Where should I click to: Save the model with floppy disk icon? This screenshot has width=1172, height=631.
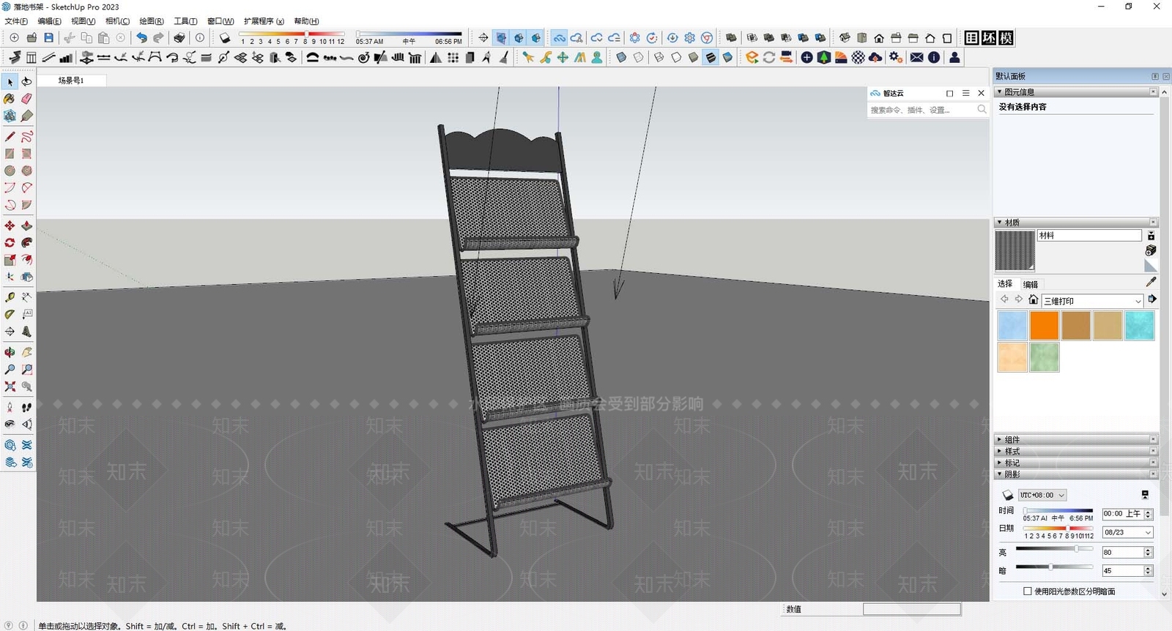[x=49, y=37]
